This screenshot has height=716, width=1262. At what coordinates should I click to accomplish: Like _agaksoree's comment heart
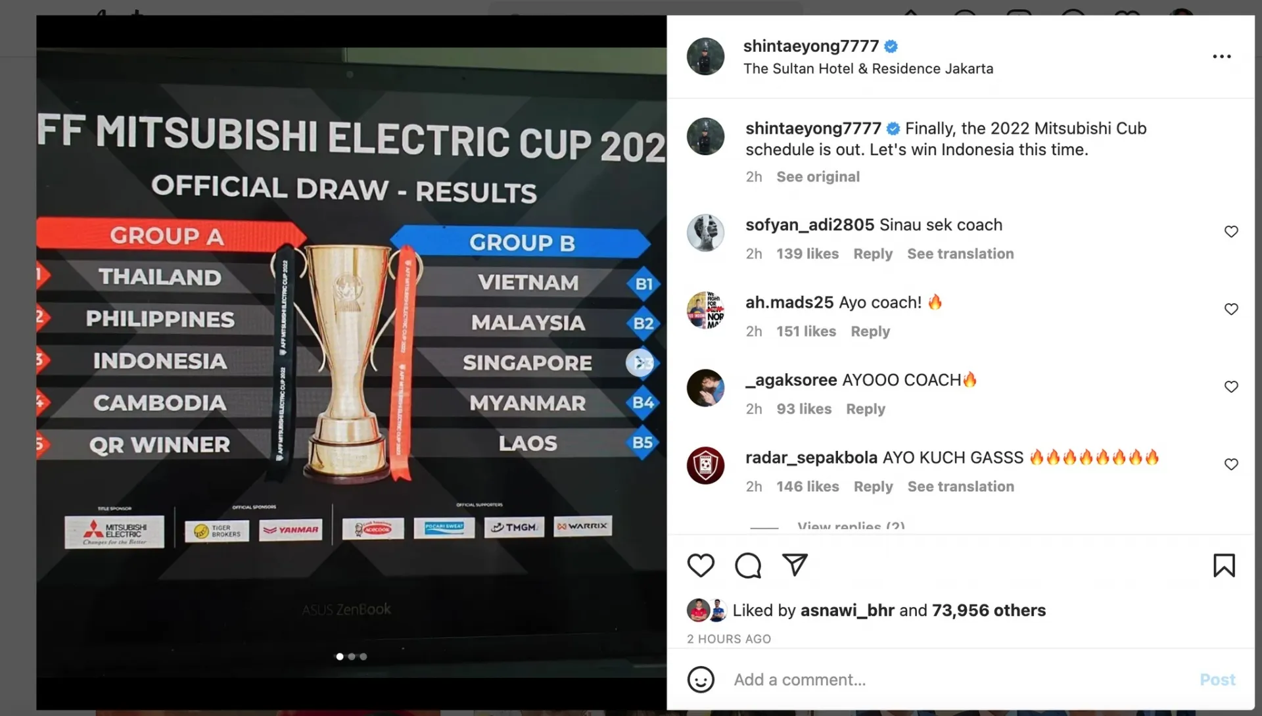click(x=1231, y=387)
